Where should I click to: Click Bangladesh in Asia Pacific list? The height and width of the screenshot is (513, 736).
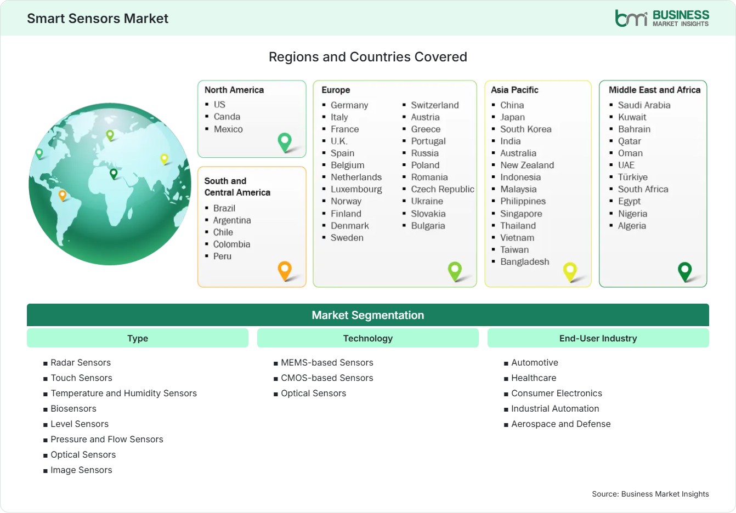[x=525, y=262]
